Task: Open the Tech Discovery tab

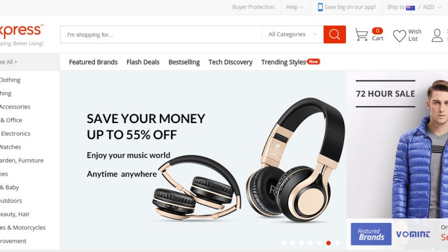Action: (x=230, y=62)
